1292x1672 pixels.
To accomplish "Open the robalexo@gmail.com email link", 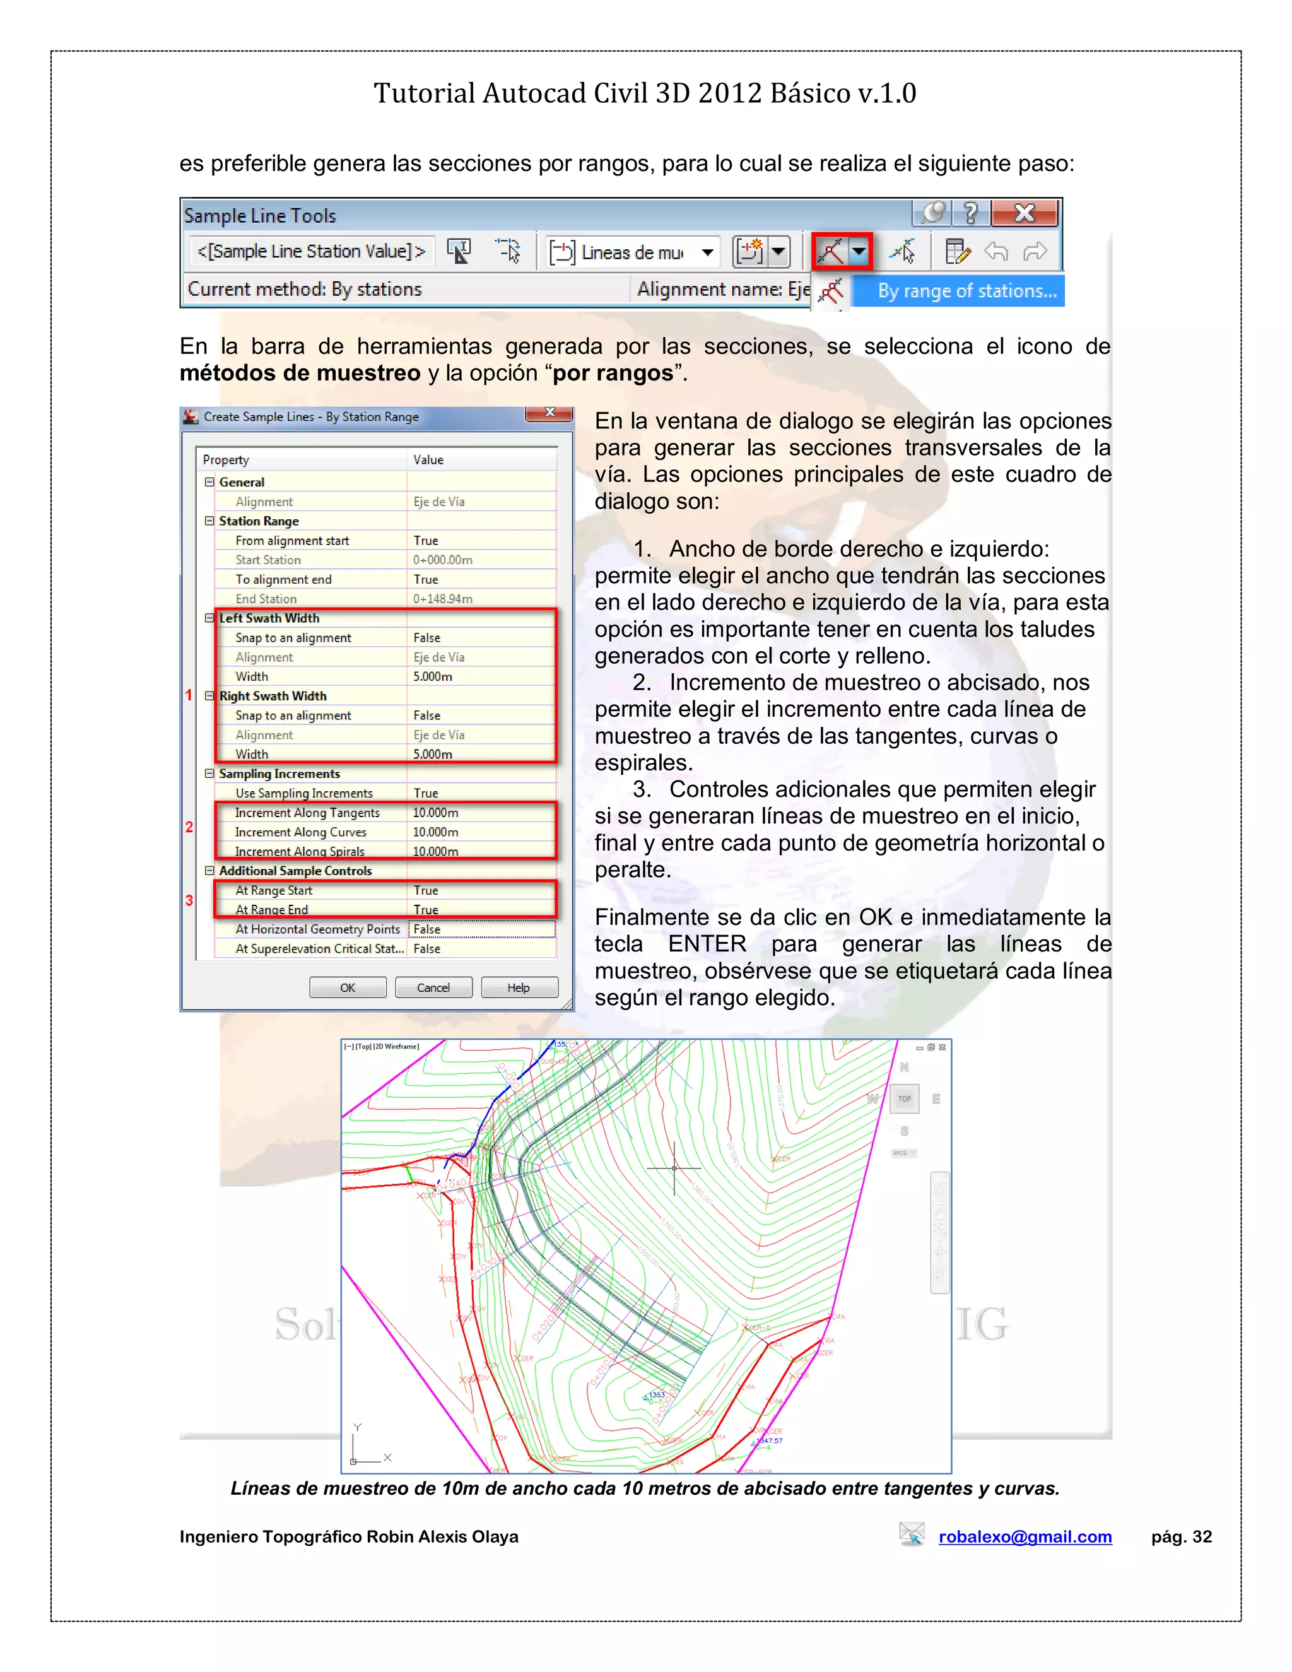I will (1025, 1536).
